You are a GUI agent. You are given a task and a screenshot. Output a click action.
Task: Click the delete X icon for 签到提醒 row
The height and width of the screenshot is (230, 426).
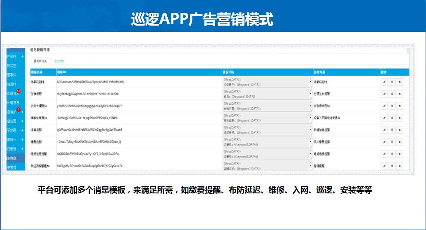399,94
